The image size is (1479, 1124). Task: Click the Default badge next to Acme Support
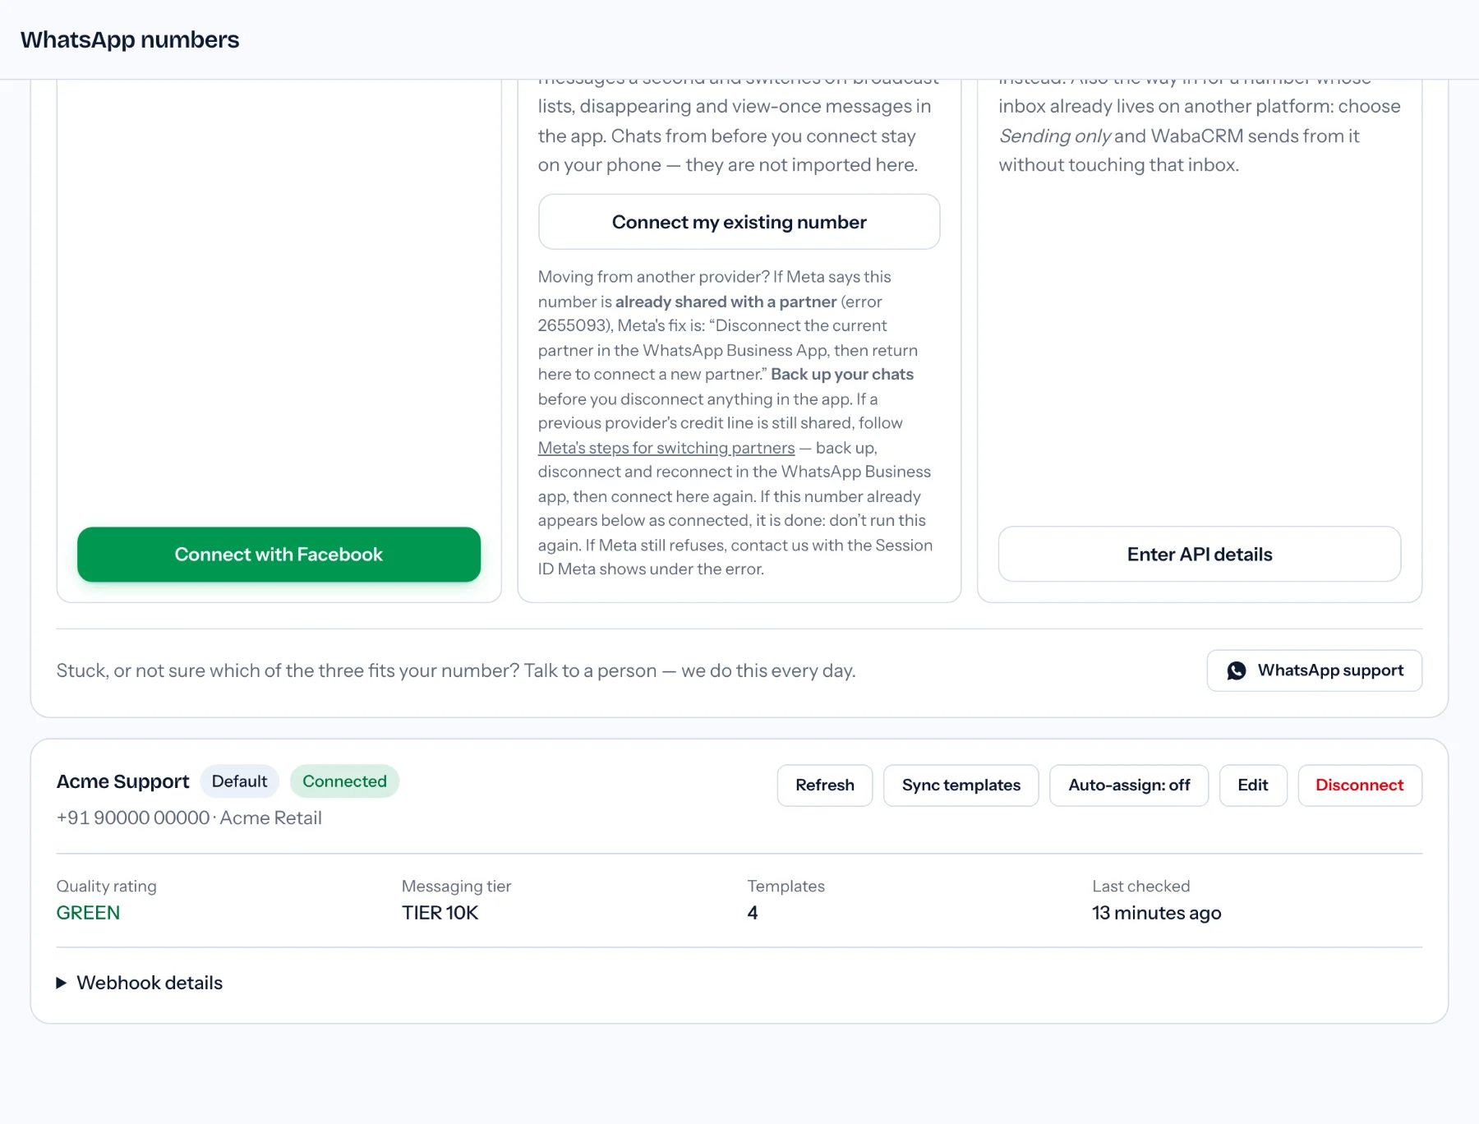coord(240,781)
